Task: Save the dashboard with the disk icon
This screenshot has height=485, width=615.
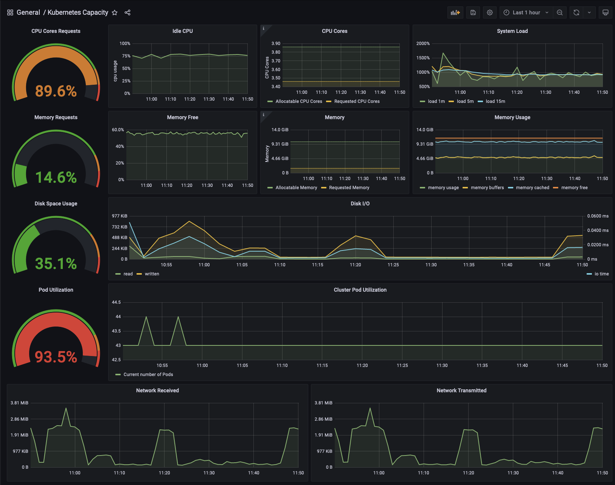Action: click(x=473, y=12)
